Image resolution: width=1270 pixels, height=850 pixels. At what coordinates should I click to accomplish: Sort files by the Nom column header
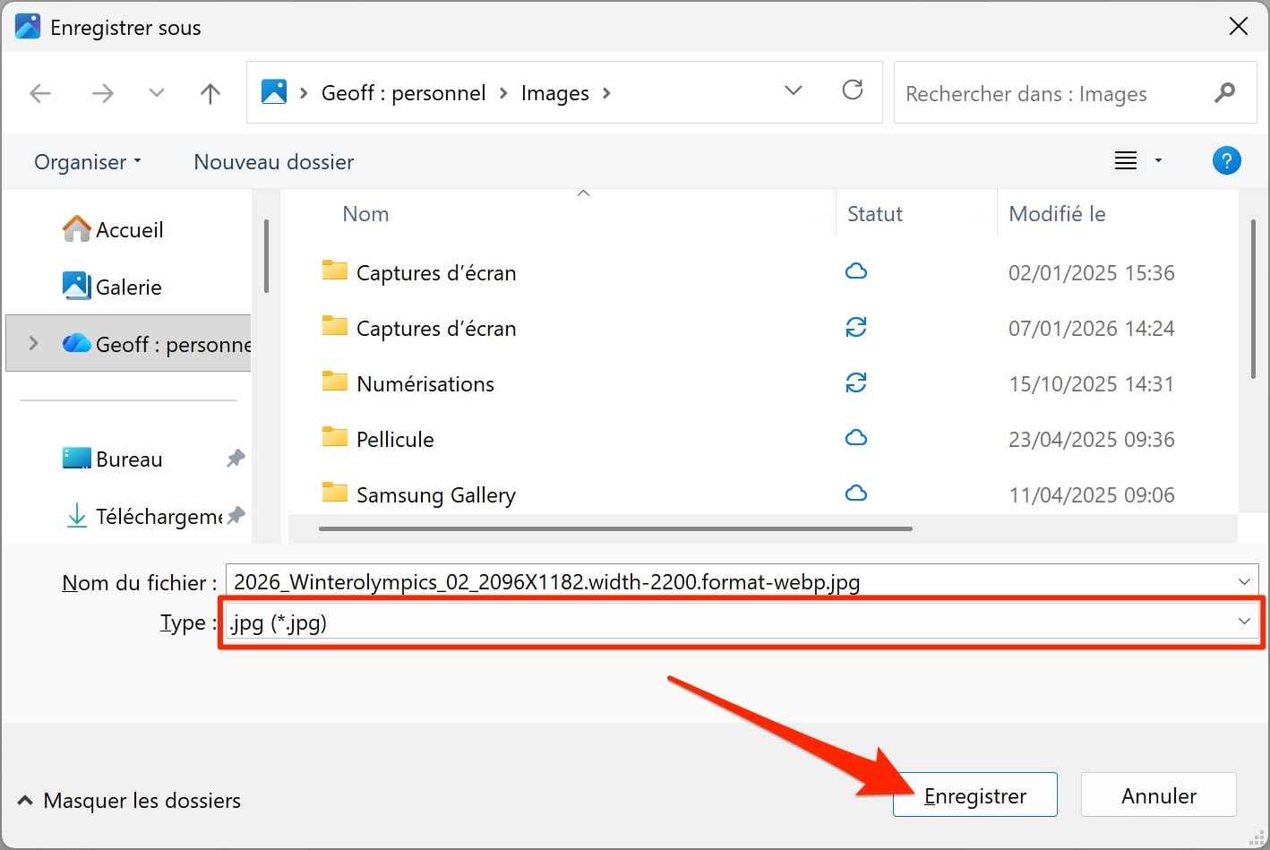point(365,213)
